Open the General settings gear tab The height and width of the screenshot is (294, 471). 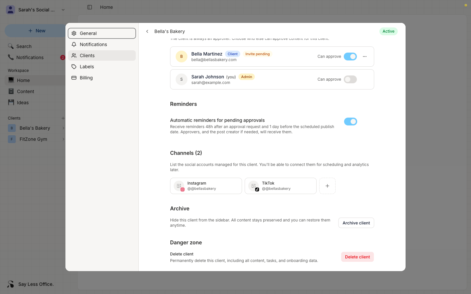click(102, 33)
